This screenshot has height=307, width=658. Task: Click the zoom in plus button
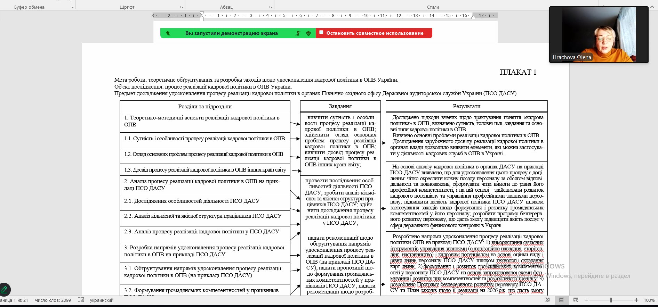636,300
